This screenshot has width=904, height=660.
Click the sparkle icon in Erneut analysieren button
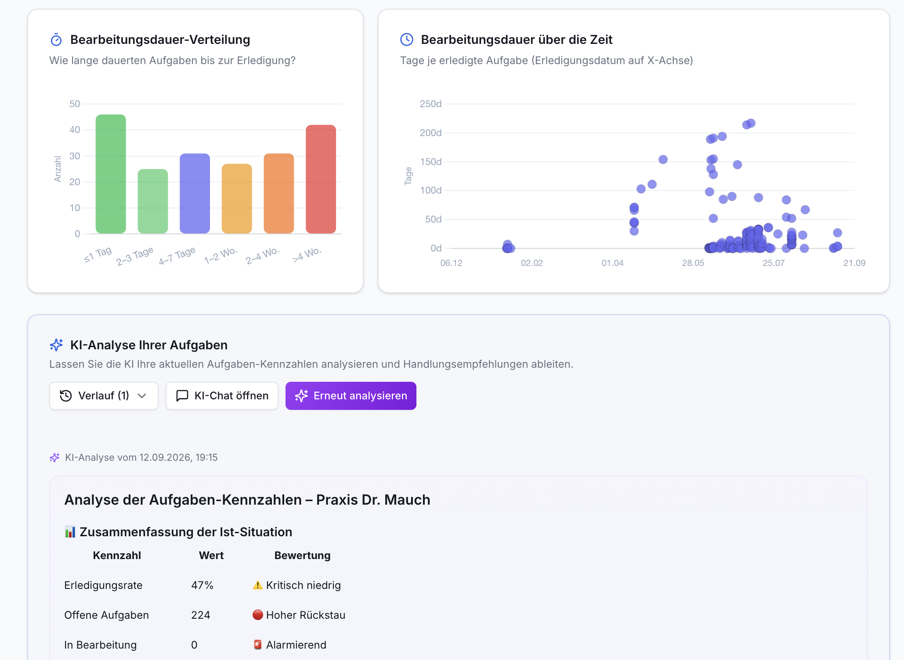tap(301, 396)
